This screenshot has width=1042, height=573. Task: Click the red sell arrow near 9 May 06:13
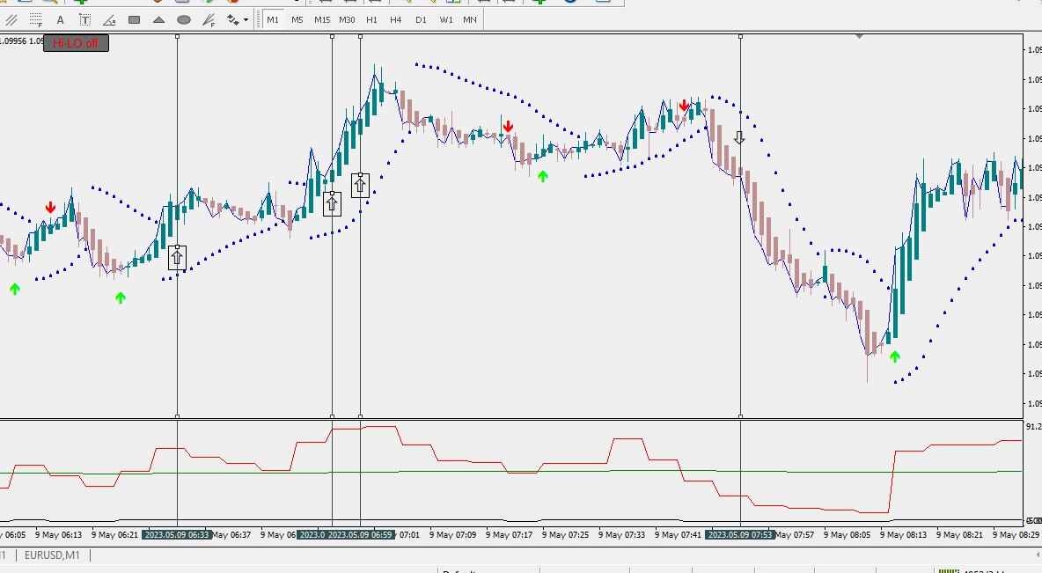coord(50,208)
